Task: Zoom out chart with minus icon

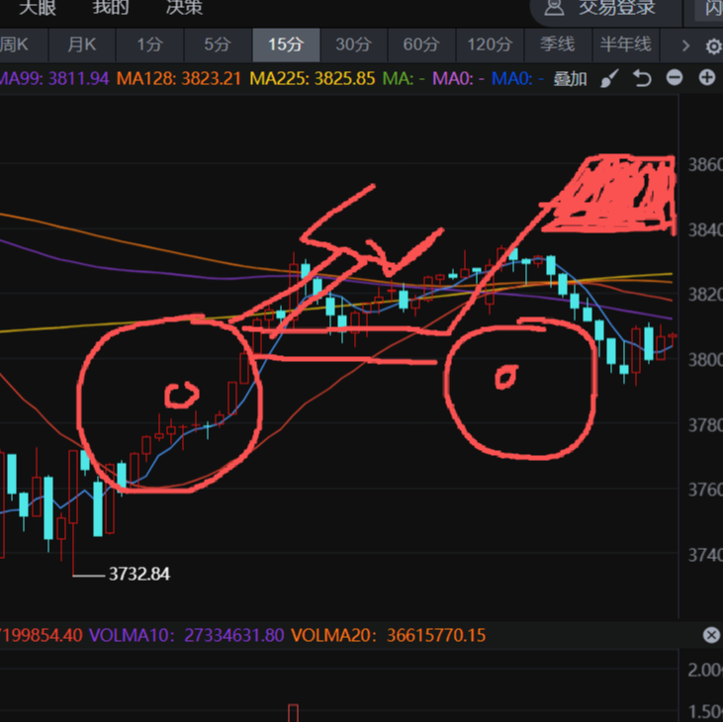Action: (x=675, y=78)
